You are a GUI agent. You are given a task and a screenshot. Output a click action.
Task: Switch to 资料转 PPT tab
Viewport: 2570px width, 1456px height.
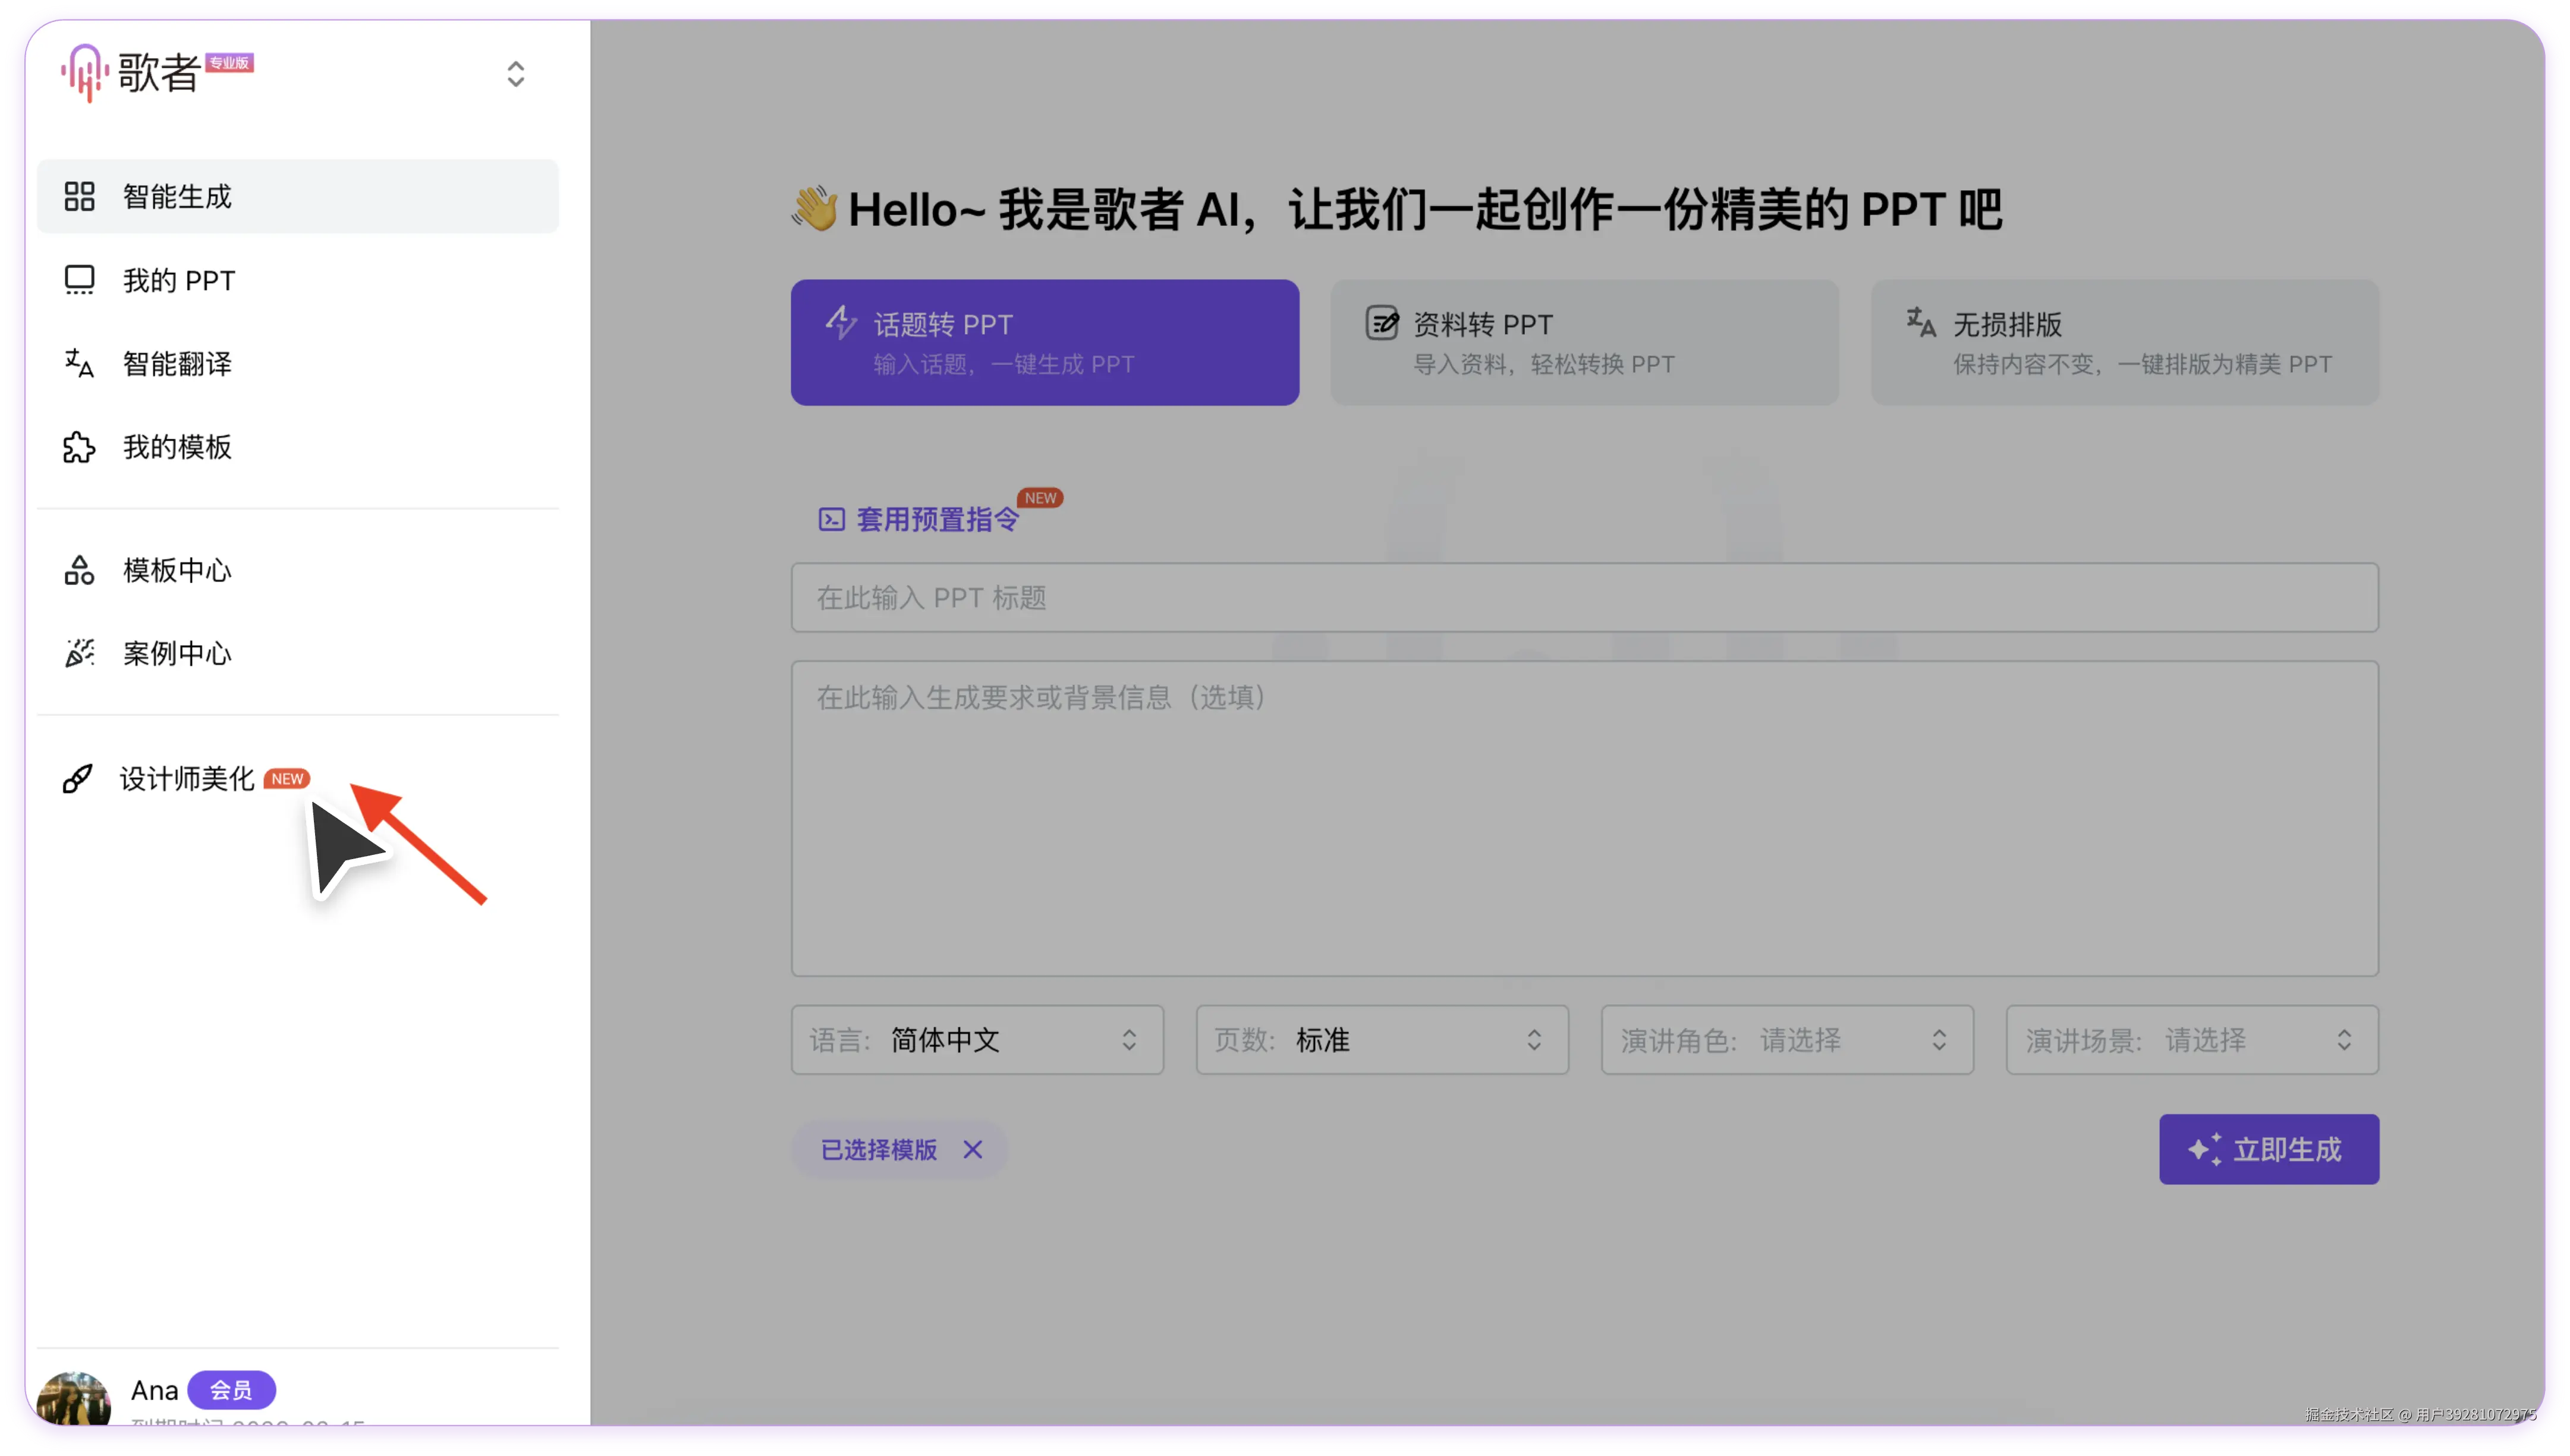(1583, 342)
